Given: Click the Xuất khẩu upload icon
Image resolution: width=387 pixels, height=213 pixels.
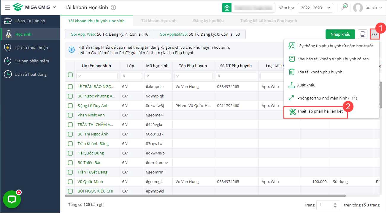Looking at the screenshot, I should [292, 85].
